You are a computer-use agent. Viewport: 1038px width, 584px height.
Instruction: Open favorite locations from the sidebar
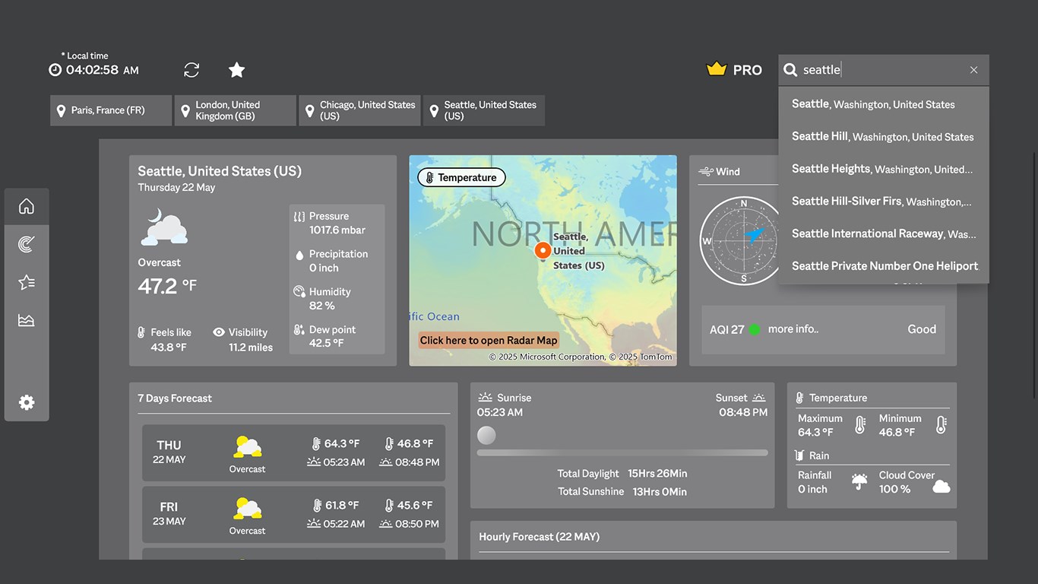click(x=27, y=281)
